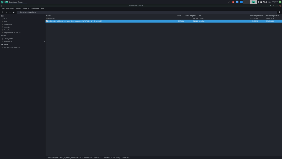Open the Lesezeichen menu
This screenshot has width=282, height=159.
[x=35, y=8]
